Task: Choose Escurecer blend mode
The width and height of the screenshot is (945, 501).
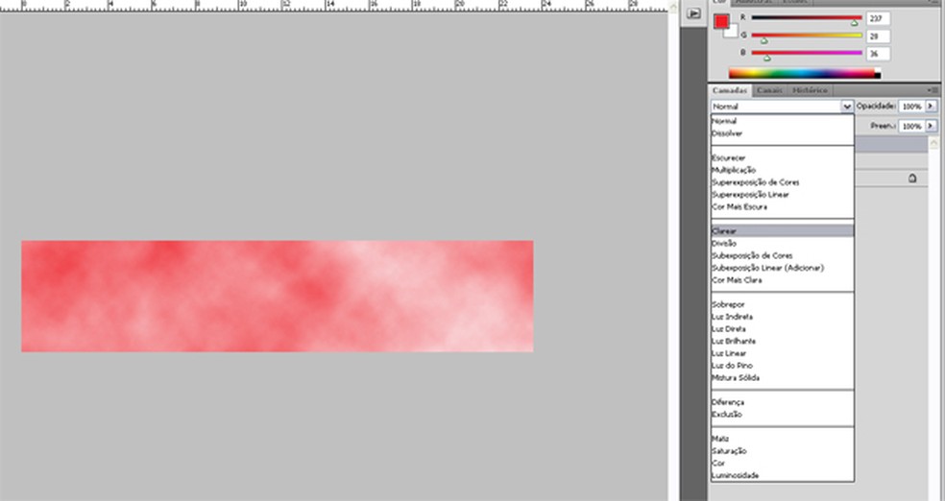Action: [783, 157]
